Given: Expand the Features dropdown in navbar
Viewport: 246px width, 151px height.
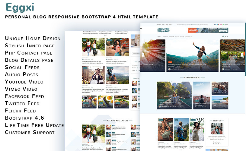Looking at the screenshot, I should pos(165,37).
